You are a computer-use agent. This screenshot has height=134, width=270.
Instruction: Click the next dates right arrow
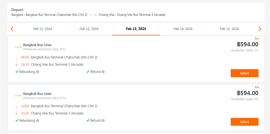pyautogui.click(x=260, y=29)
